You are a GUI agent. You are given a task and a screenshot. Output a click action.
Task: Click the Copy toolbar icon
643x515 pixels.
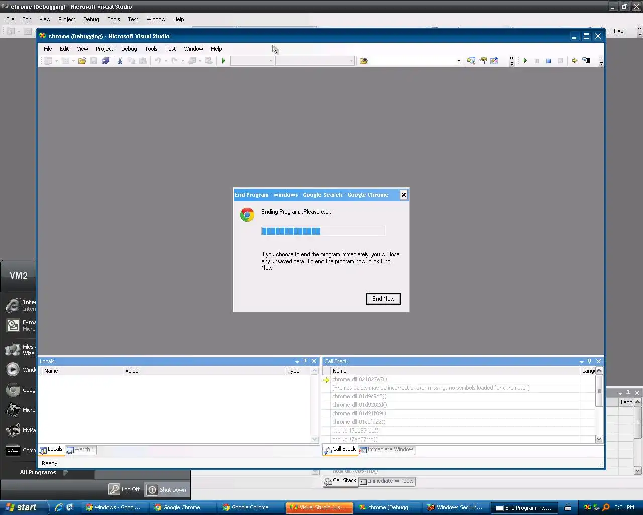pos(131,61)
